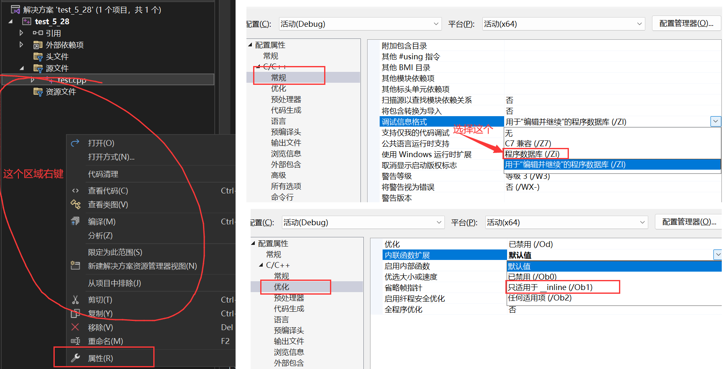This screenshot has height=369, width=723.
Task: Choose 打开方式(N)... from the context menu
Action: point(111,157)
